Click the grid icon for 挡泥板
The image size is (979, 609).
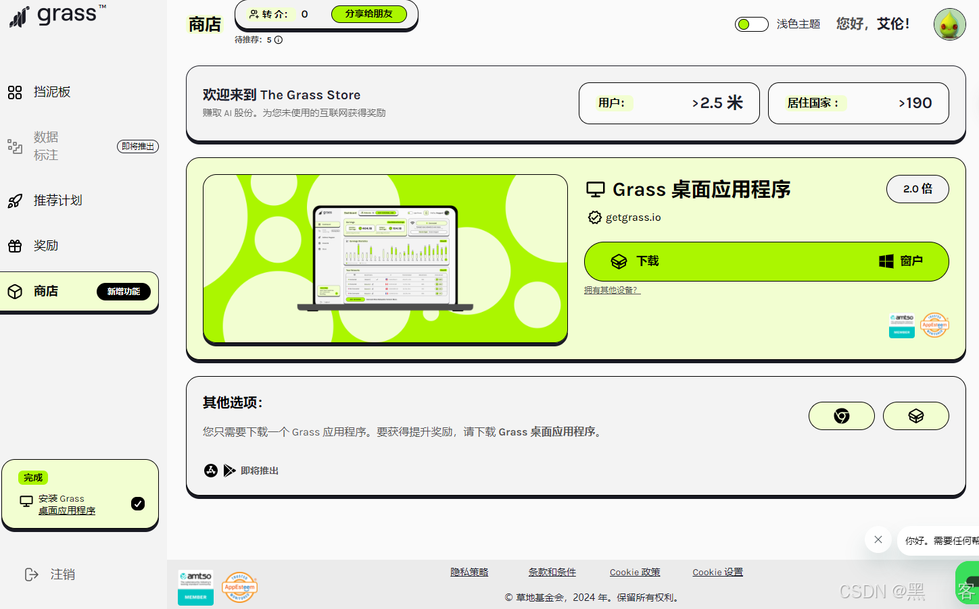[x=15, y=92]
